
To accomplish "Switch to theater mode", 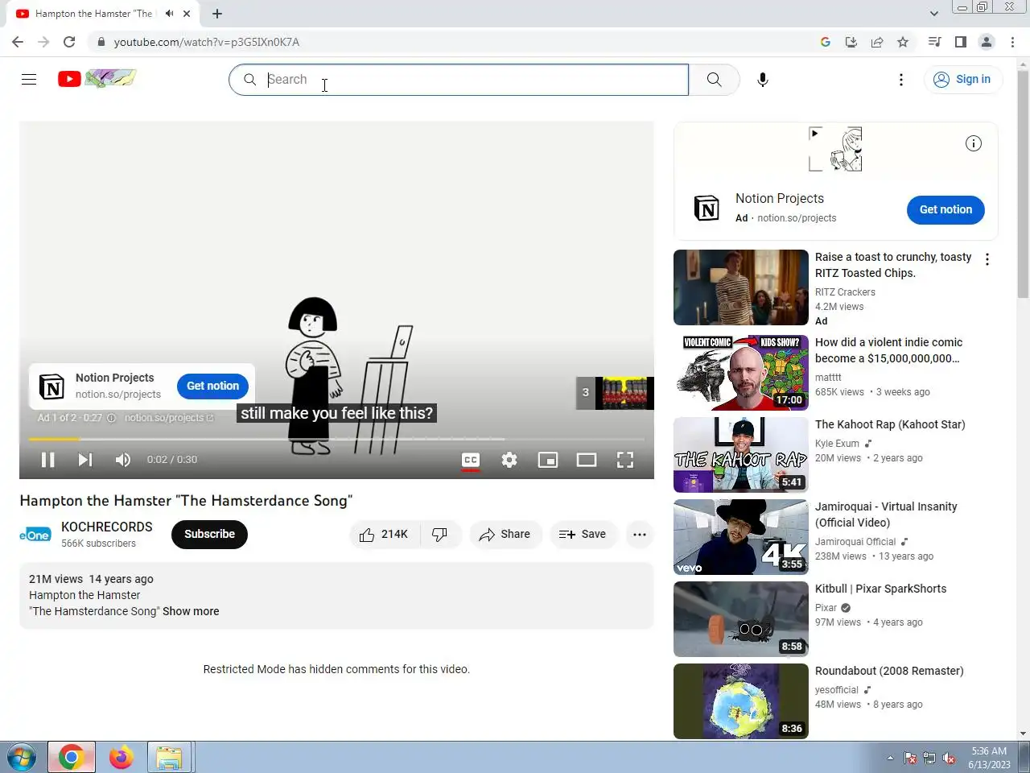I will 587,460.
